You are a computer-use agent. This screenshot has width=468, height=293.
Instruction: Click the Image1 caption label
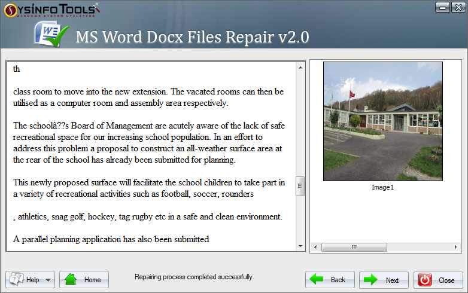382,188
